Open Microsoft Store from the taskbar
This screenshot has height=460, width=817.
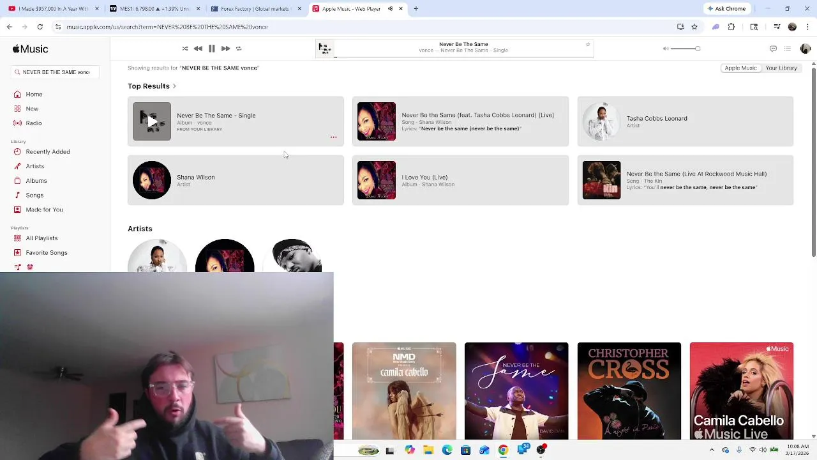tap(465, 450)
